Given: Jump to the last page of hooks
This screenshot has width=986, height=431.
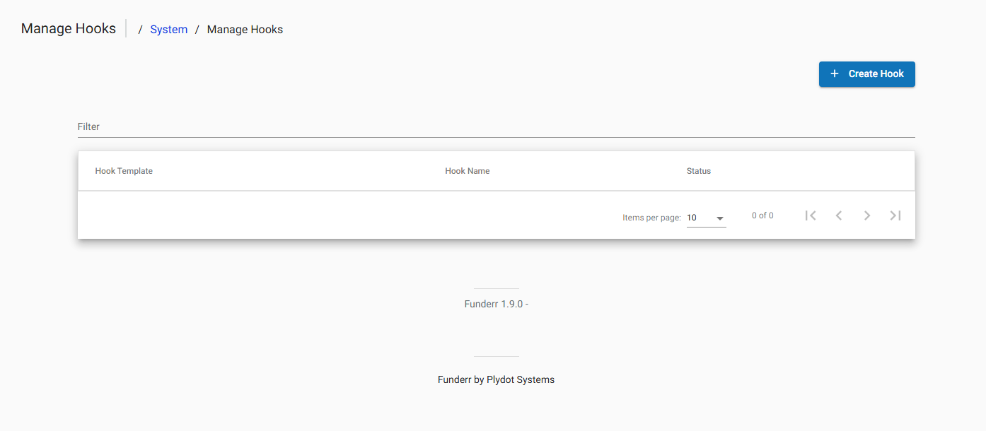Looking at the screenshot, I should pos(895,215).
